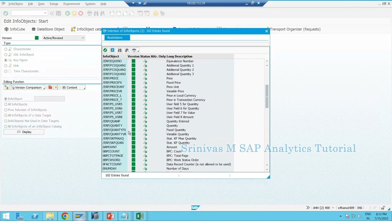The height and width of the screenshot is (221, 392).
Task: Close the Selection of InfoObjects popup
Action: [266, 31]
